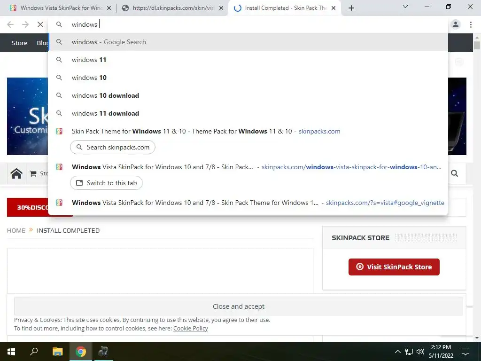Open File Explorer from taskbar
Screen dimensions: 481x361
point(57,352)
